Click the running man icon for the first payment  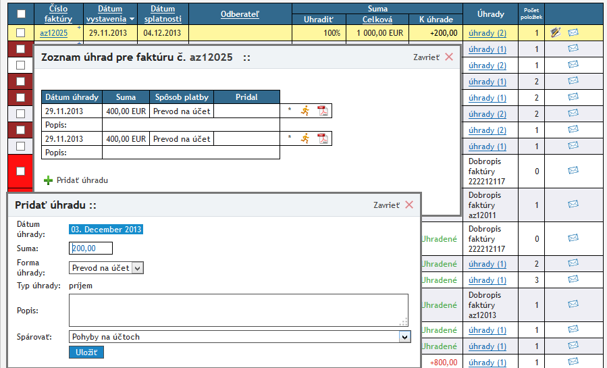tap(305, 111)
